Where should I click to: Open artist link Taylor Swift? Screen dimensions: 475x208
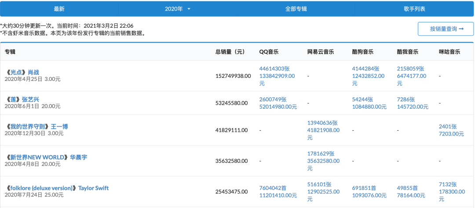point(94,188)
